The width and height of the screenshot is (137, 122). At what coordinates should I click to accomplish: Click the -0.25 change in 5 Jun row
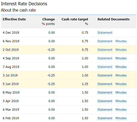[x=51, y=84]
